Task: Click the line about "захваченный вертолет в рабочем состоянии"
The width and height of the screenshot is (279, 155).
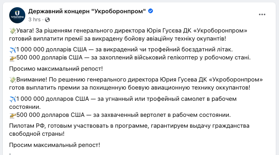Action: pyautogui.click(x=120, y=115)
